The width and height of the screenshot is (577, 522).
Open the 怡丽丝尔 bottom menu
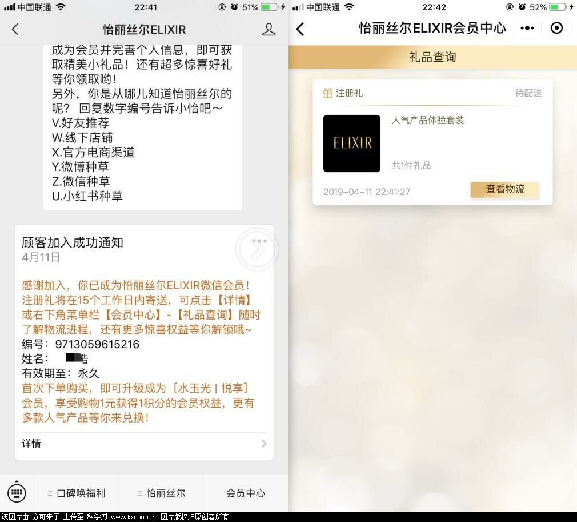pyautogui.click(x=161, y=493)
